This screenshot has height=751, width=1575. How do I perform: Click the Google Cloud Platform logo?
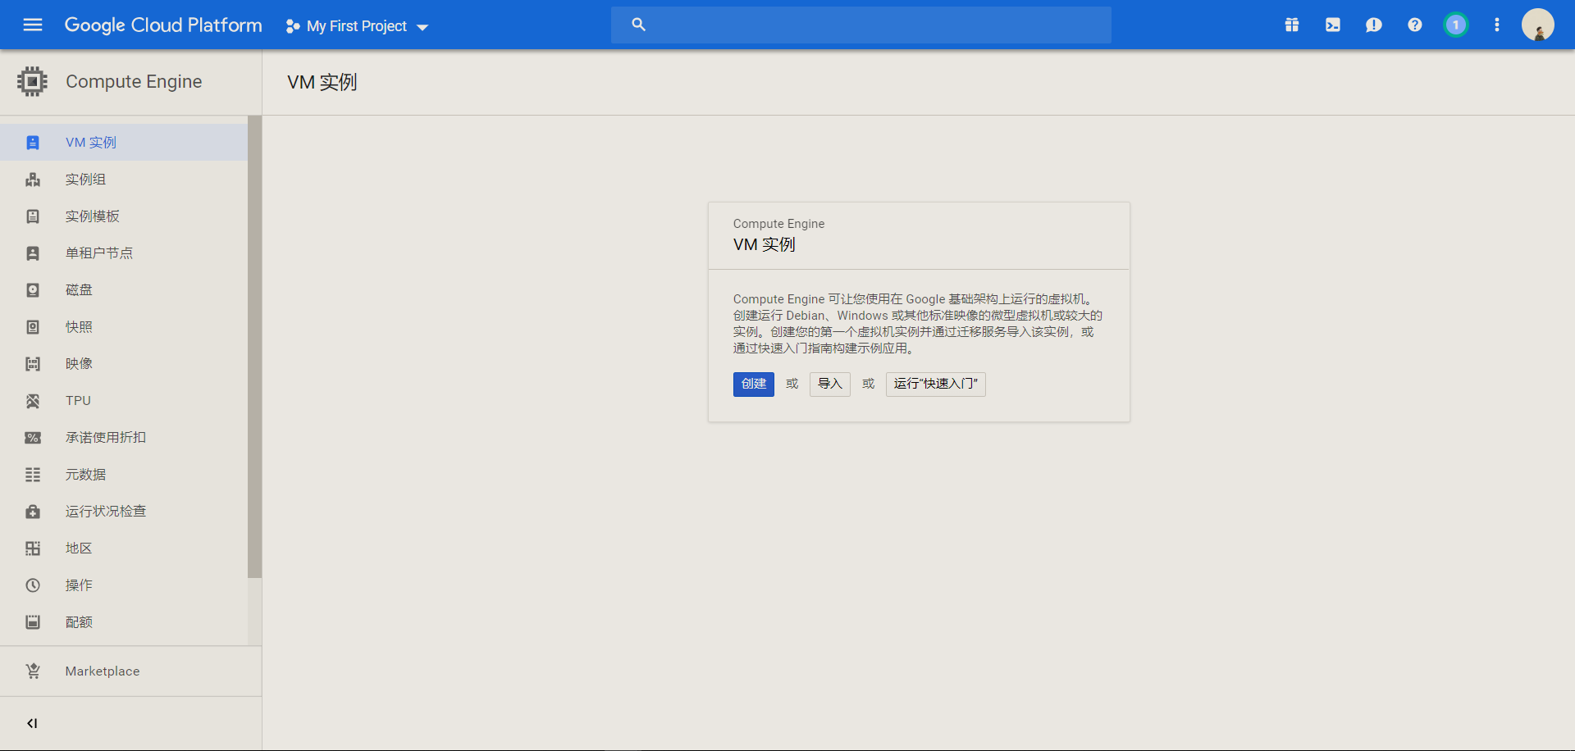pos(163,25)
